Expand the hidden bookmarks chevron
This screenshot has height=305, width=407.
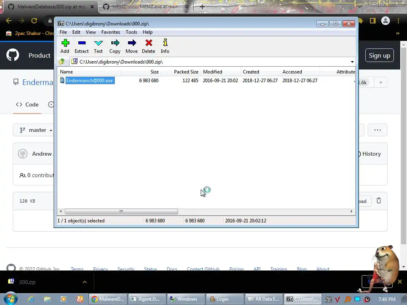[397, 33]
